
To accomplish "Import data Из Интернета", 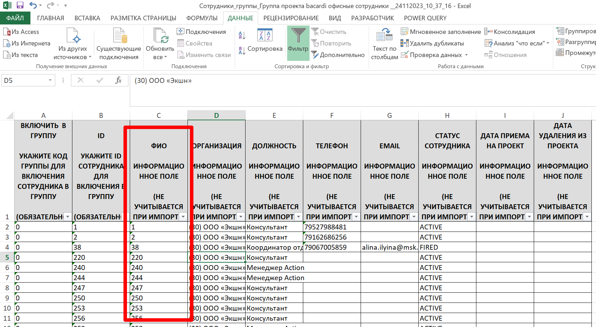I will pyautogui.click(x=27, y=43).
